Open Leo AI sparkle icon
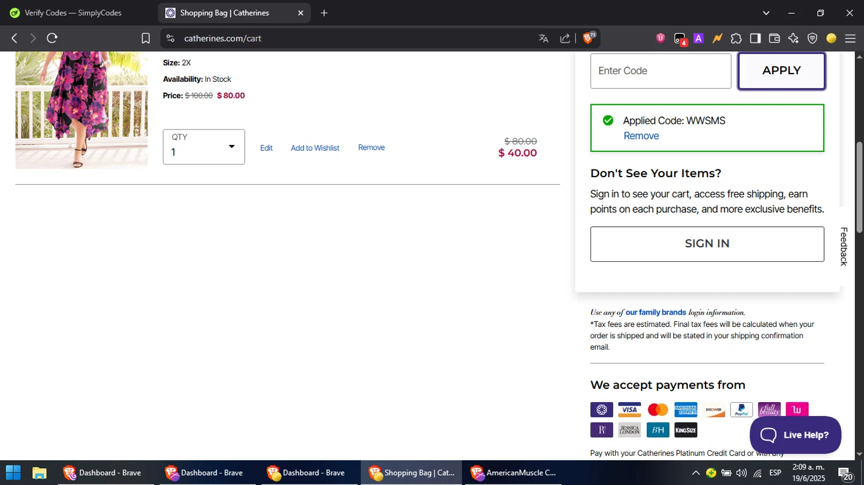The height and width of the screenshot is (485, 864). (793, 38)
